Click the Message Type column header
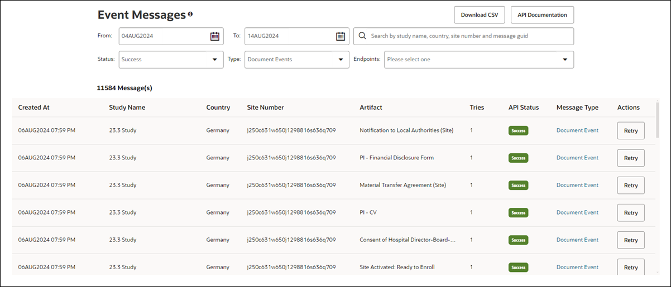Screen dimensions: 671x287 [577, 108]
